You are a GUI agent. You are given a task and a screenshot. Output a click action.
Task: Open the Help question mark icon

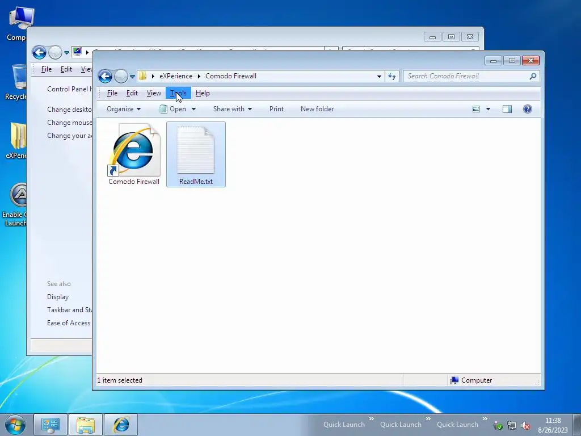click(528, 109)
